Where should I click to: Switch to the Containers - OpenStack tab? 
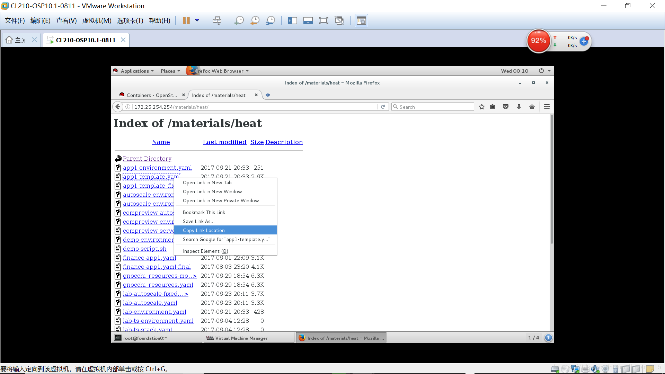(x=151, y=95)
